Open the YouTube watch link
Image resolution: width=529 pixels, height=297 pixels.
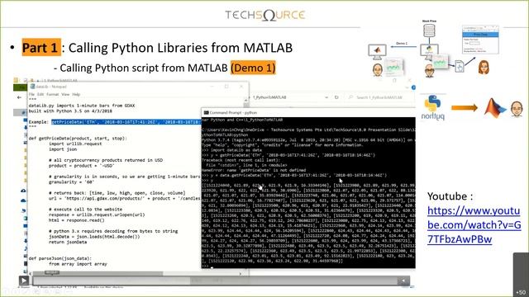click(x=474, y=224)
